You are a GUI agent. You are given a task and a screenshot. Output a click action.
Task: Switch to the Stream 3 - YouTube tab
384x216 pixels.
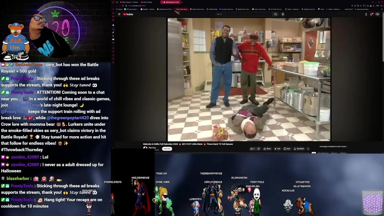(x=129, y=2)
